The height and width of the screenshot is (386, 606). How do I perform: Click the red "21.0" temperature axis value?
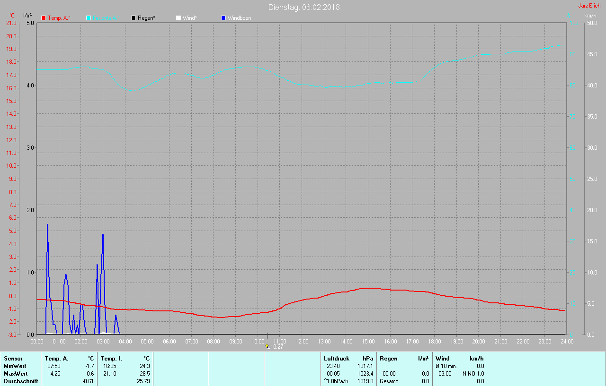pyautogui.click(x=11, y=23)
